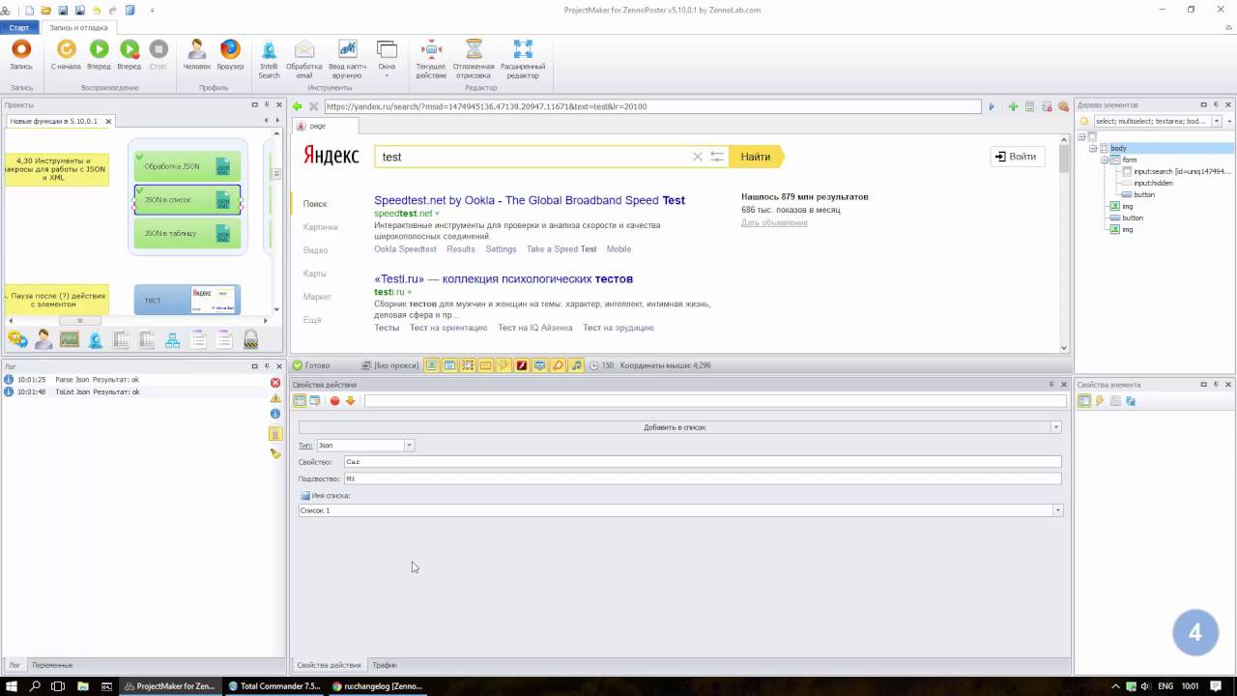
Task: Open the «Testi.ru» search result link
Action: pos(503,278)
